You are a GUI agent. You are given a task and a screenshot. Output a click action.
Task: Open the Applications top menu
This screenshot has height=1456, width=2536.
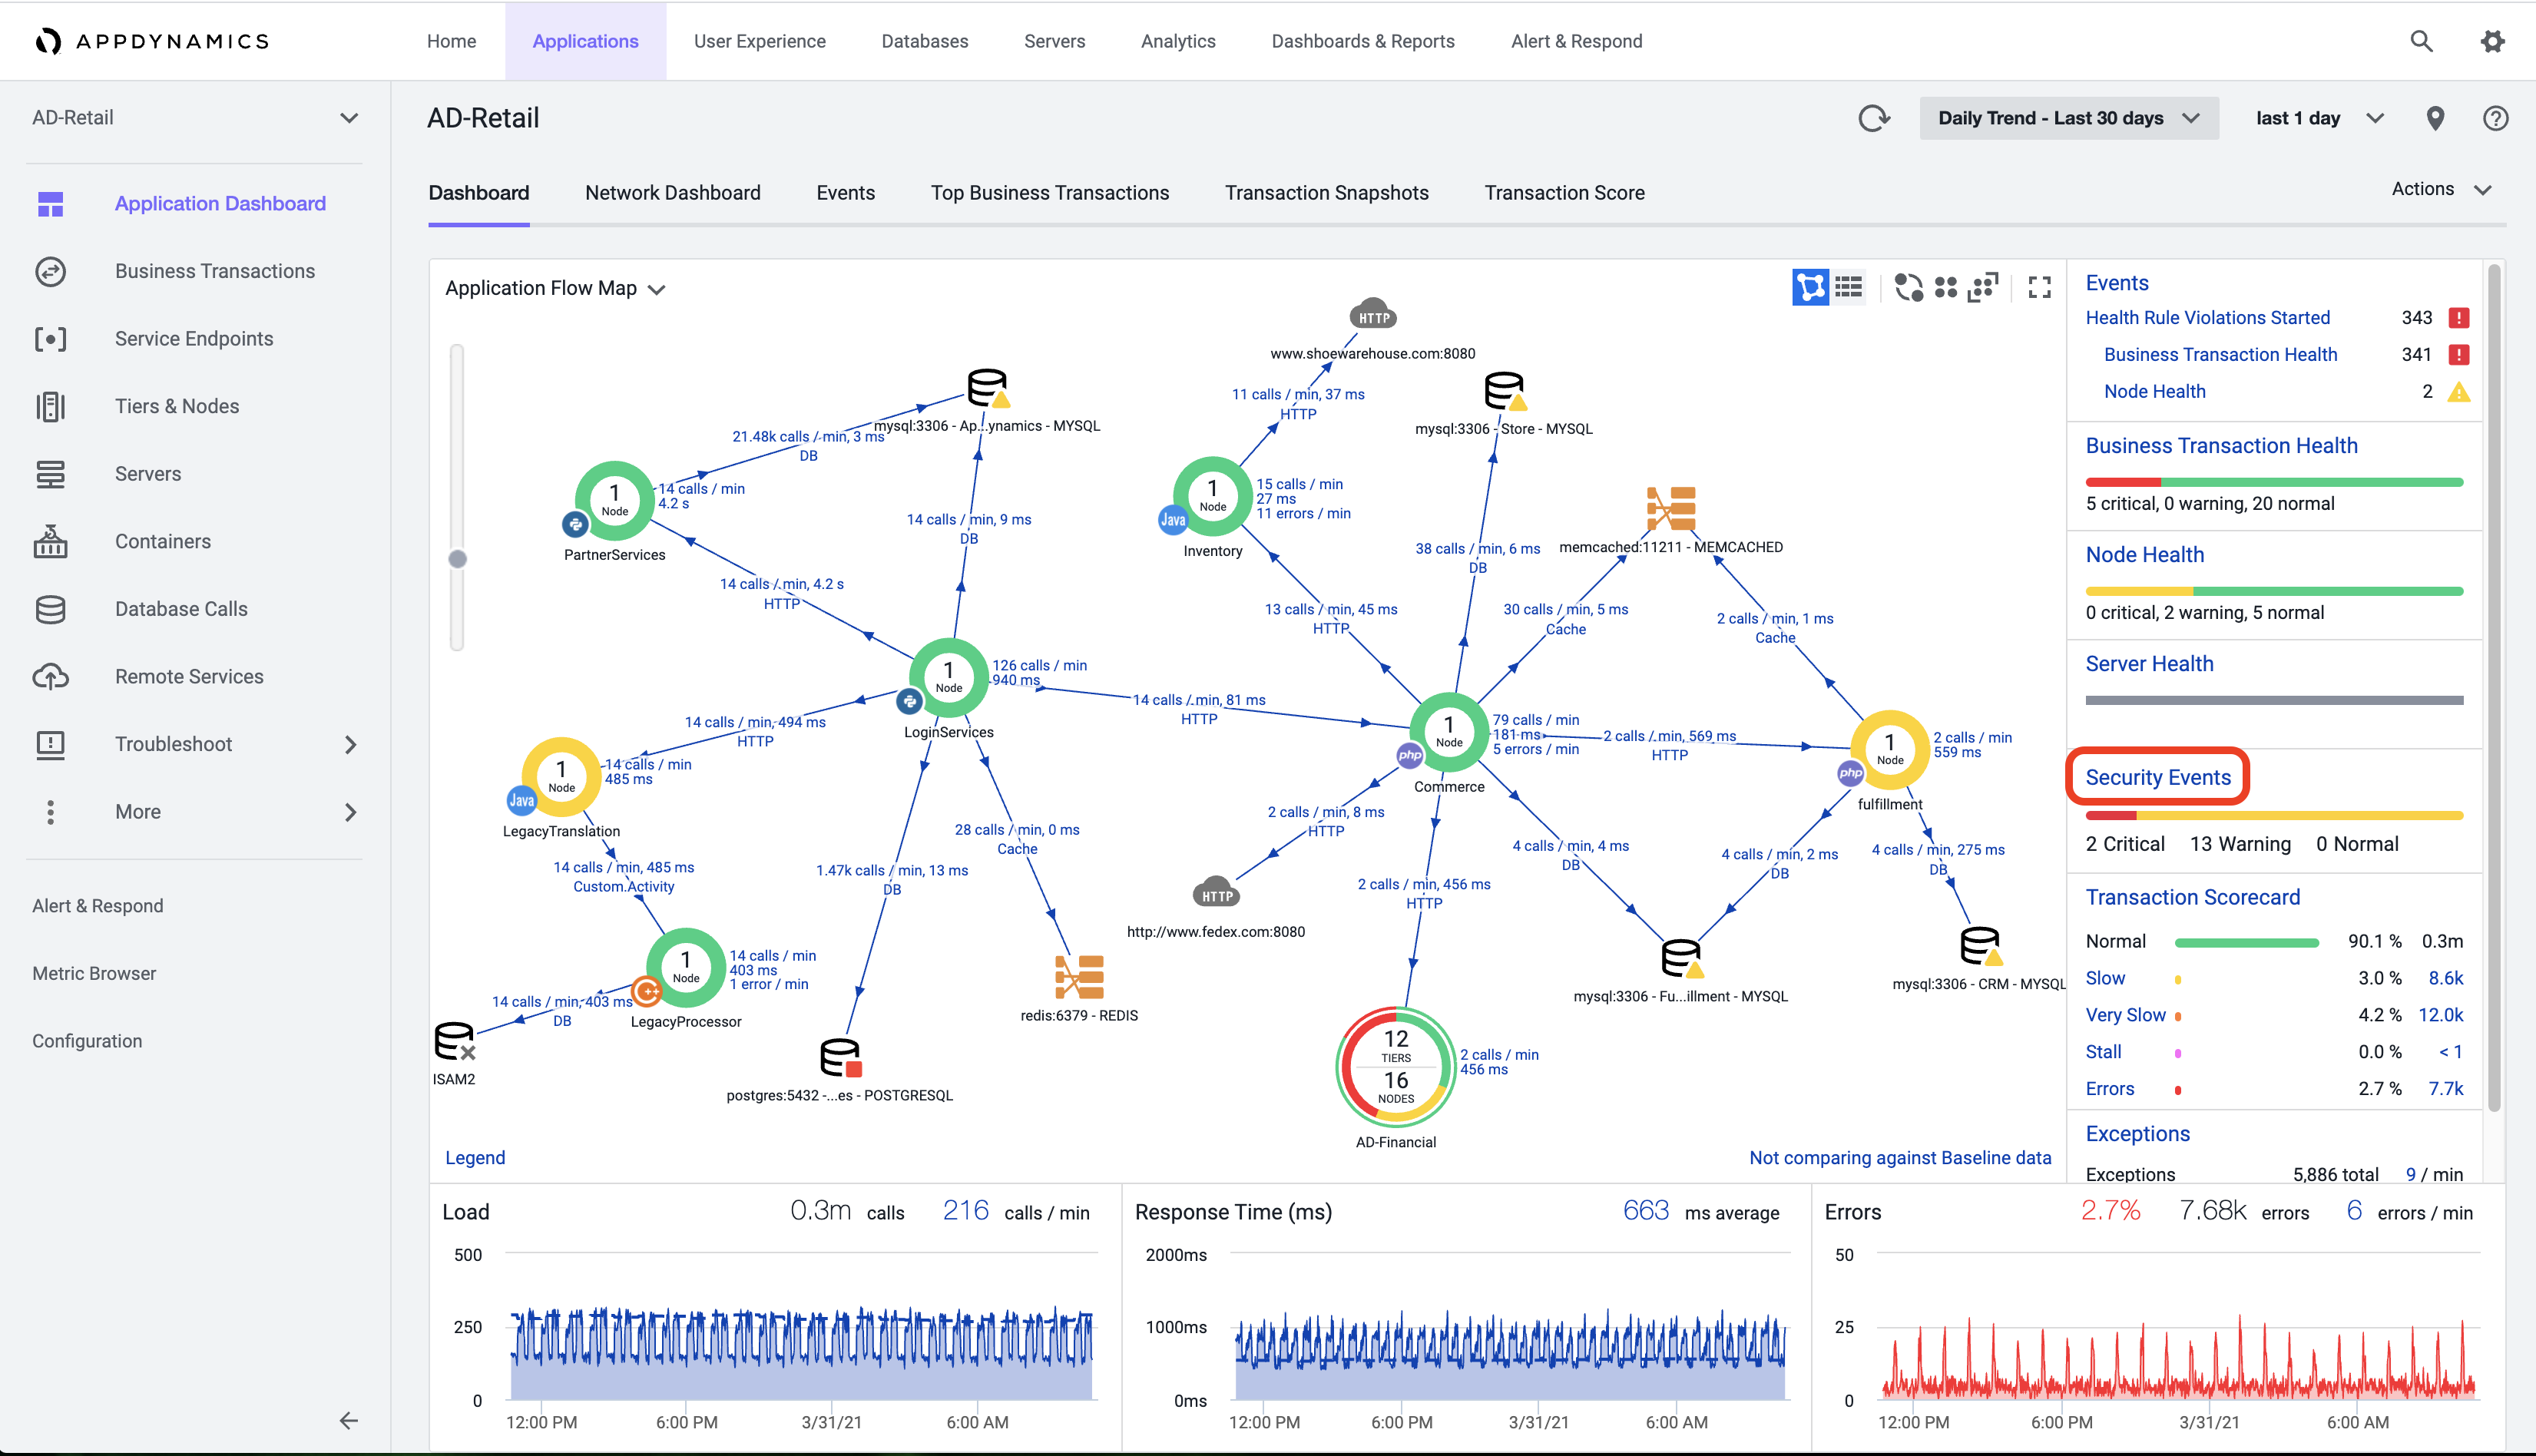(x=585, y=41)
